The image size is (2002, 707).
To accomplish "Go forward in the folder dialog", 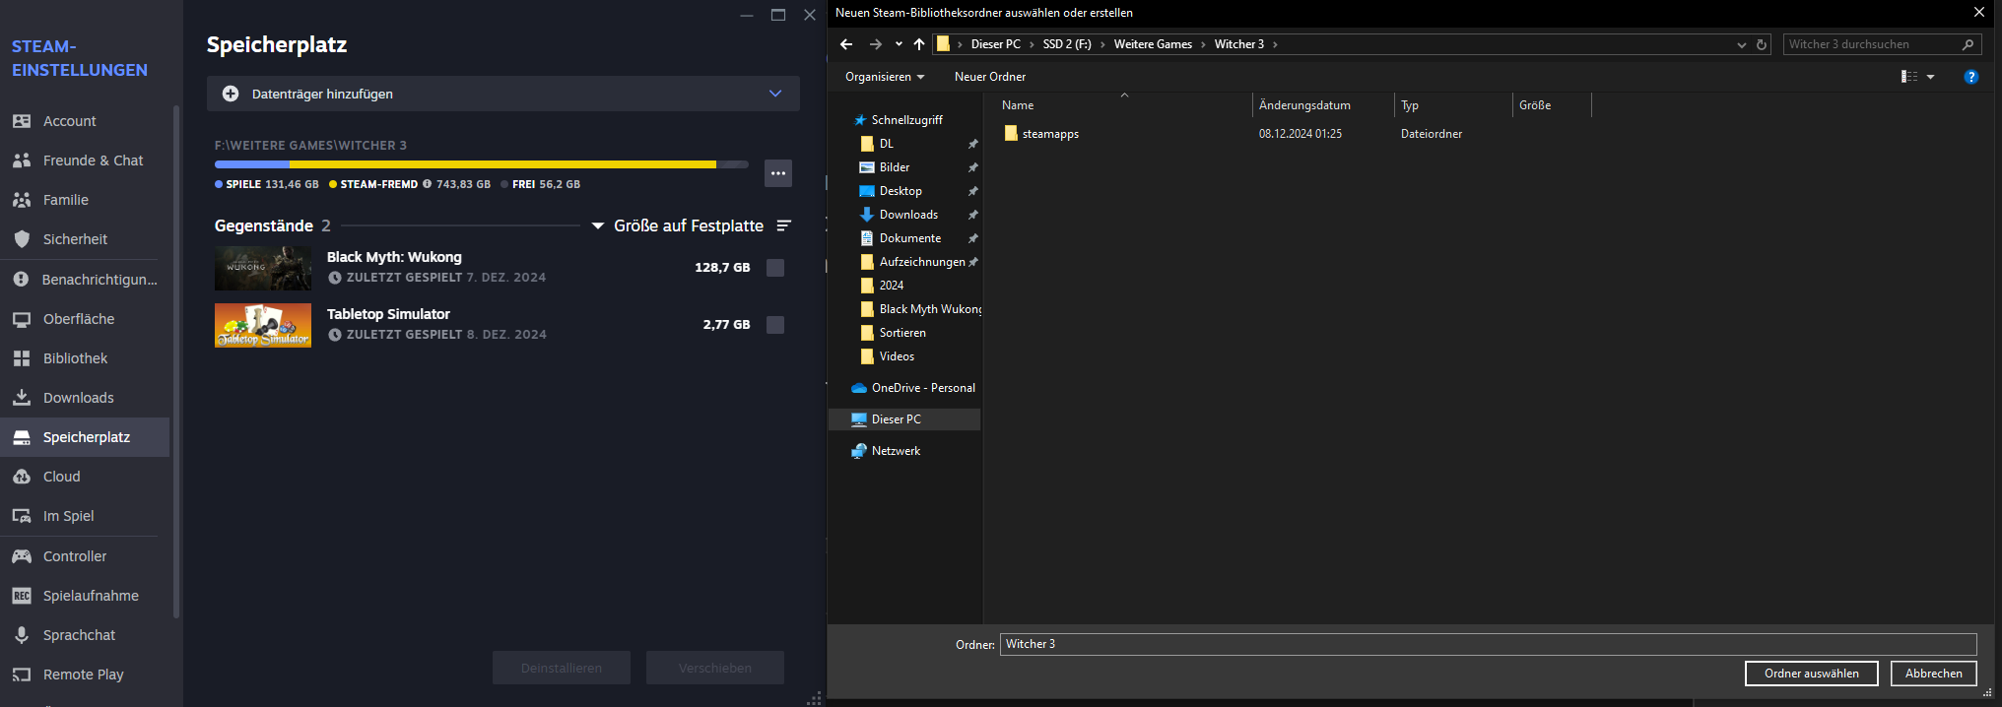I will coord(875,44).
